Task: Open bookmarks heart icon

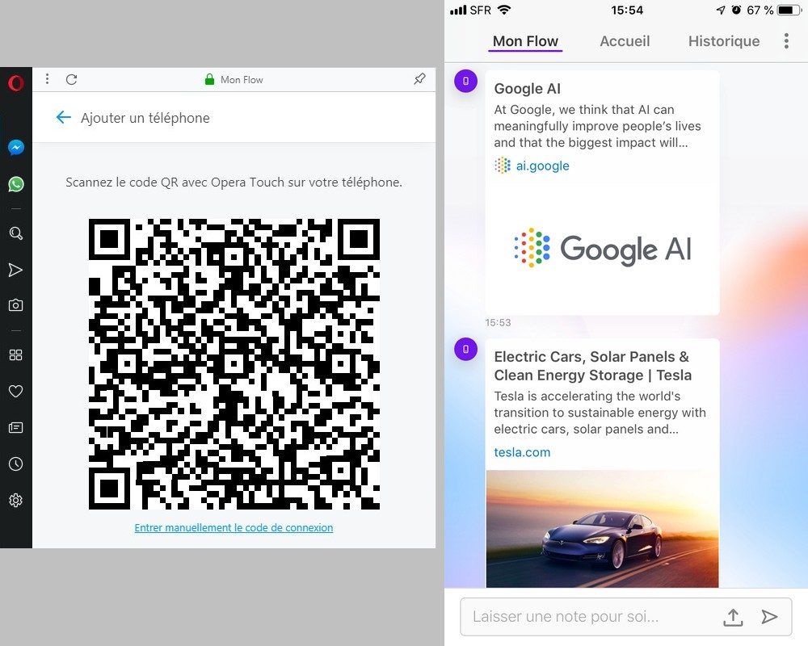Action: coord(15,391)
